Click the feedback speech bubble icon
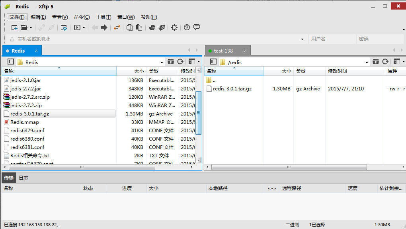The height and width of the screenshot is (229, 406). 197,27
